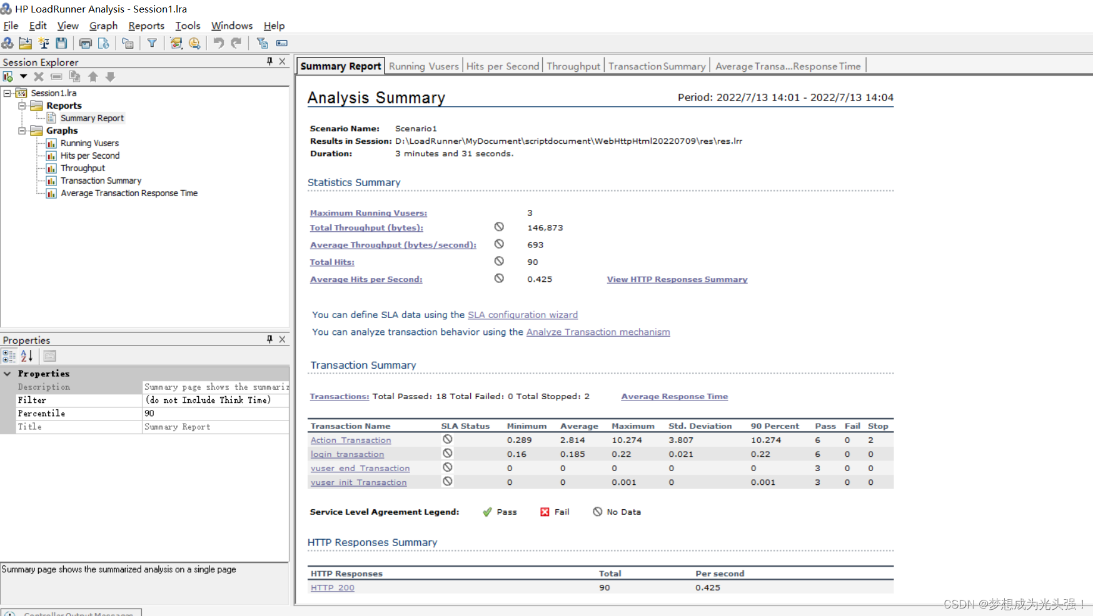Click the filter summary toolbar icon
Screen dimensions: 1093x616
[x=262, y=43]
